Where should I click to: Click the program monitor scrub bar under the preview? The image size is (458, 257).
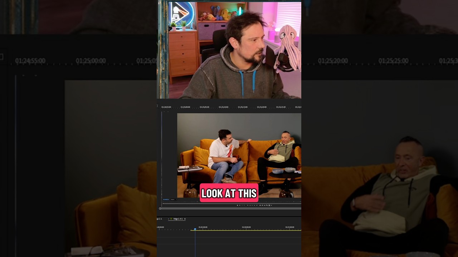tap(232, 203)
